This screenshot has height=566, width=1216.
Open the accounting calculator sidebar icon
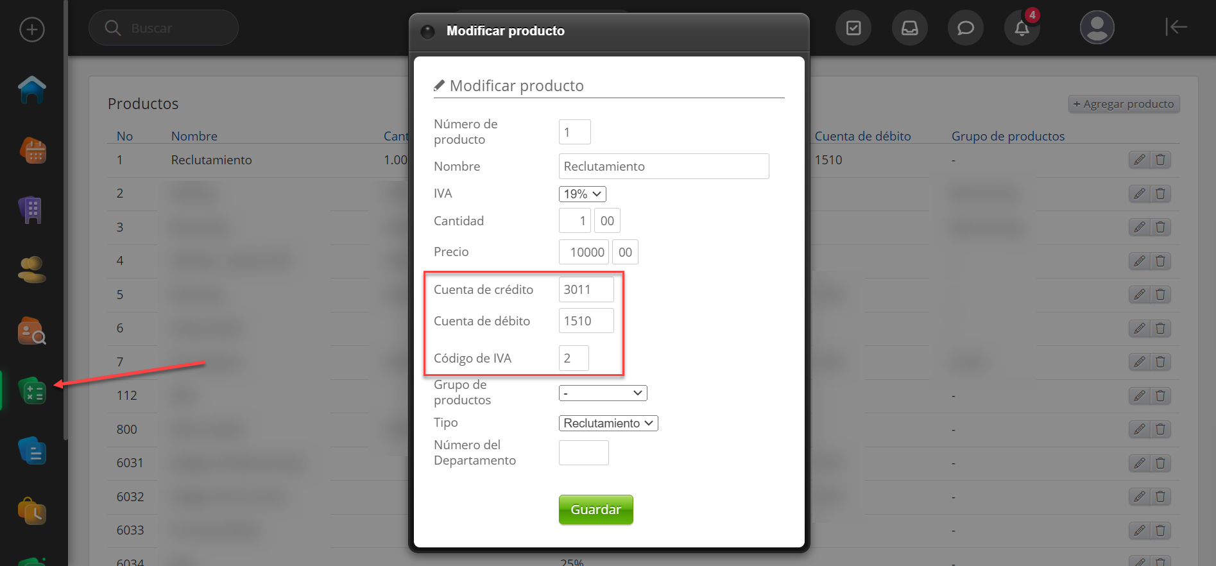click(32, 391)
